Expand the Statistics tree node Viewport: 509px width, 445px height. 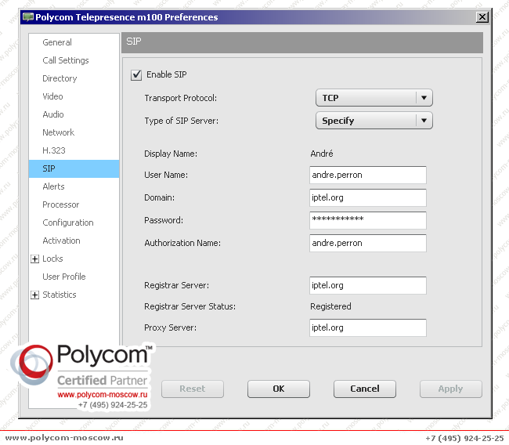click(x=34, y=295)
